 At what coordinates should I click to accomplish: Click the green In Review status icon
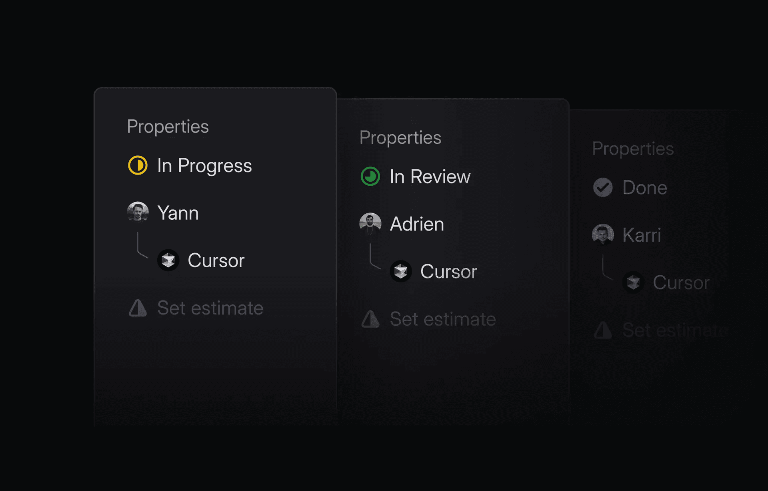[x=370, y=176]
